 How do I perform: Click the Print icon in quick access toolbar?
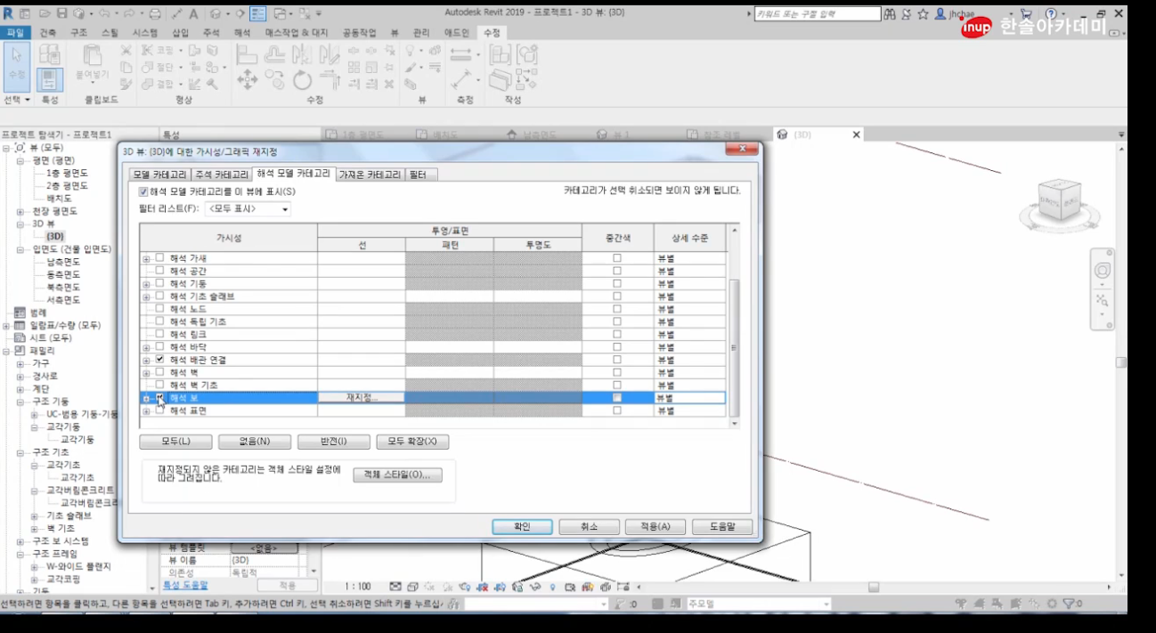155,14
